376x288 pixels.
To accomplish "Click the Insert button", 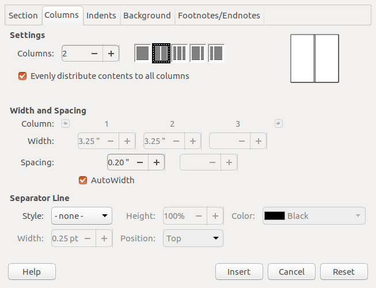I will click(239, 272).
